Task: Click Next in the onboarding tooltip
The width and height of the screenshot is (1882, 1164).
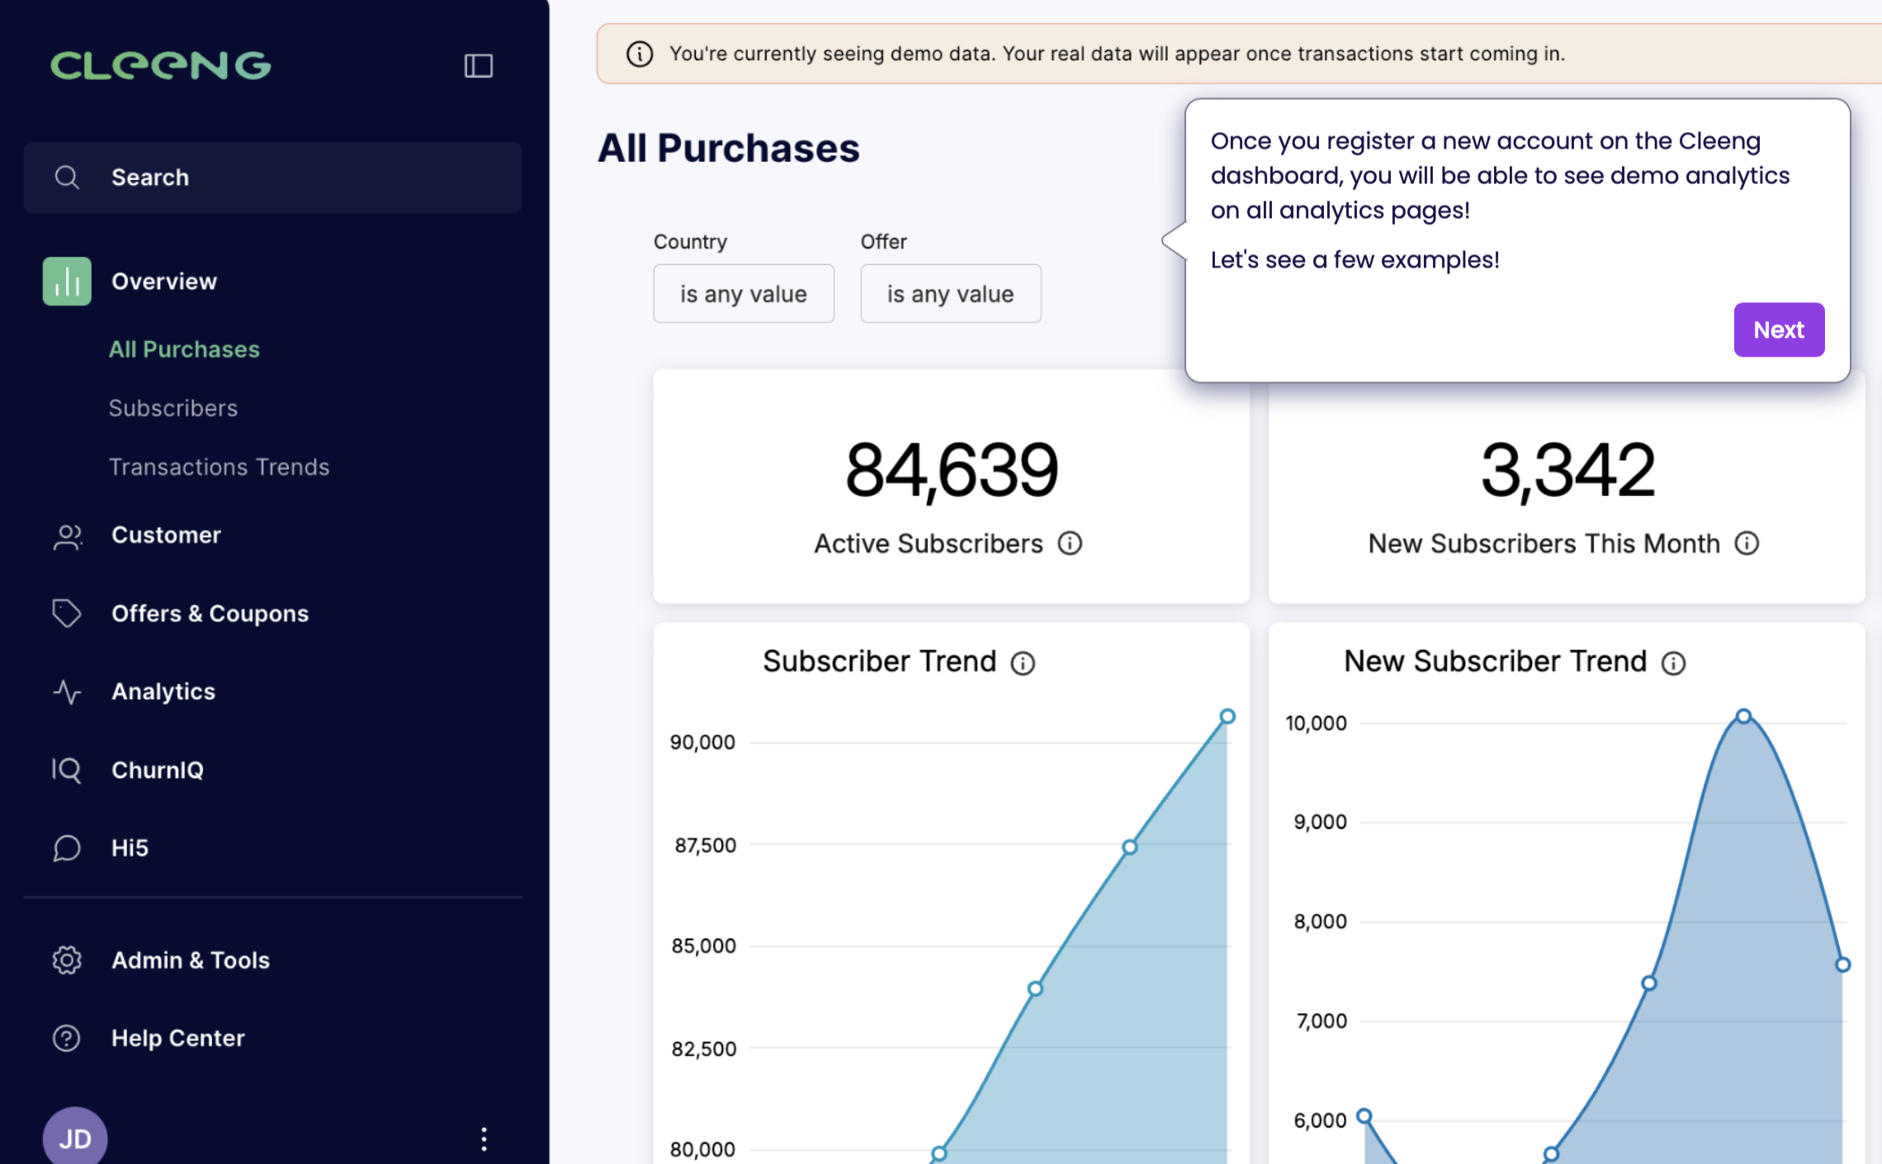Action: (1779, 329)
